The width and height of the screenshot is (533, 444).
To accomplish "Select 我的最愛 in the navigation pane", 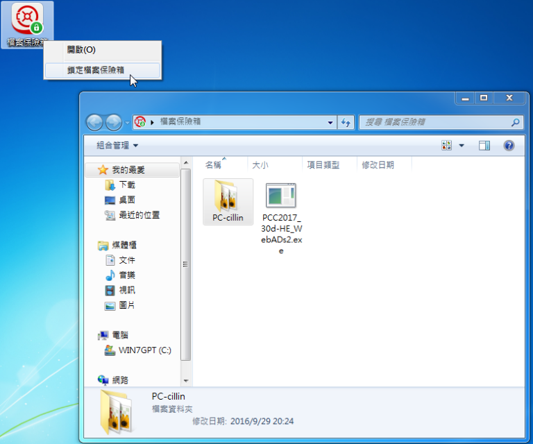I will point(133,170).
